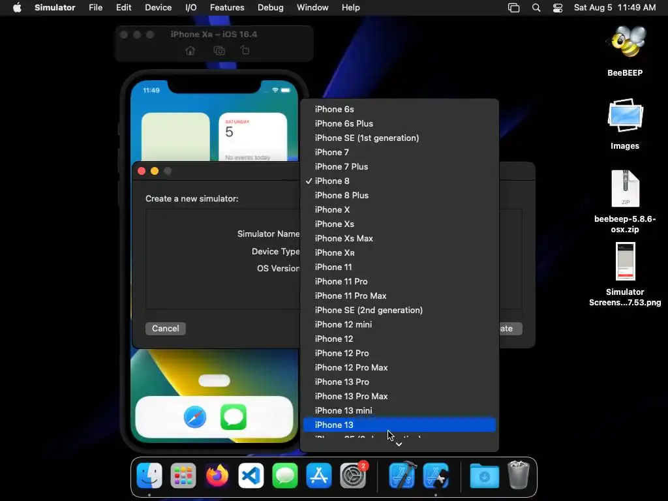The image size is (668, 501).
Task: Click screenshot camera icon in simulator toolbar
Action: coord(219,51)
